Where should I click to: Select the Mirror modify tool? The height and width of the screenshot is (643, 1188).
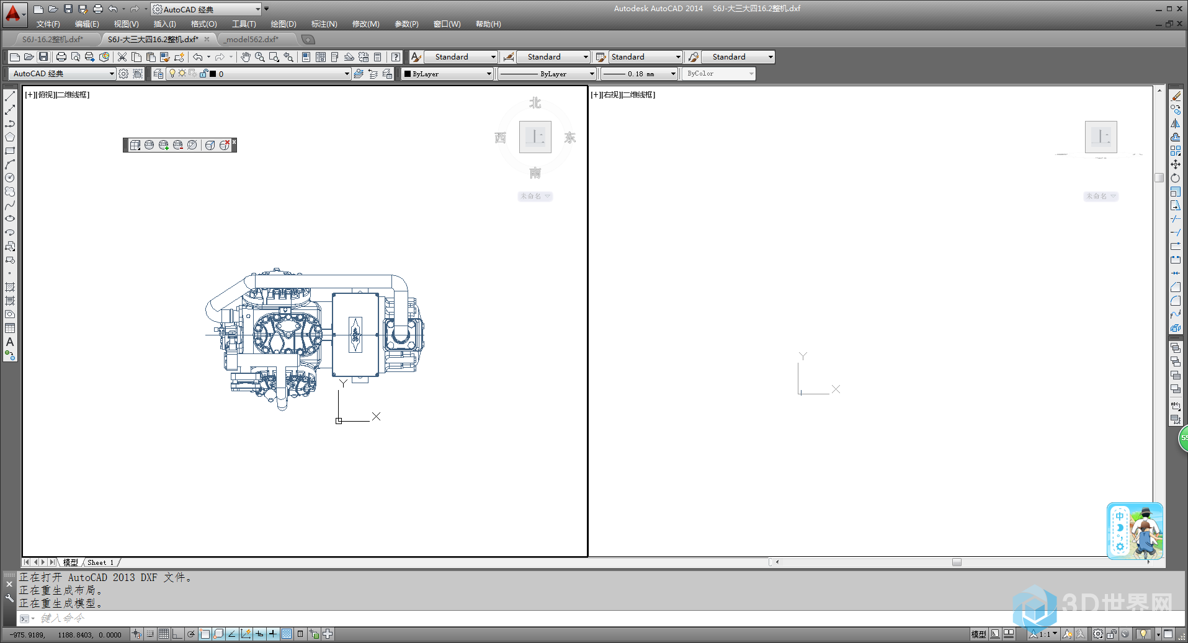[1176, 123]
